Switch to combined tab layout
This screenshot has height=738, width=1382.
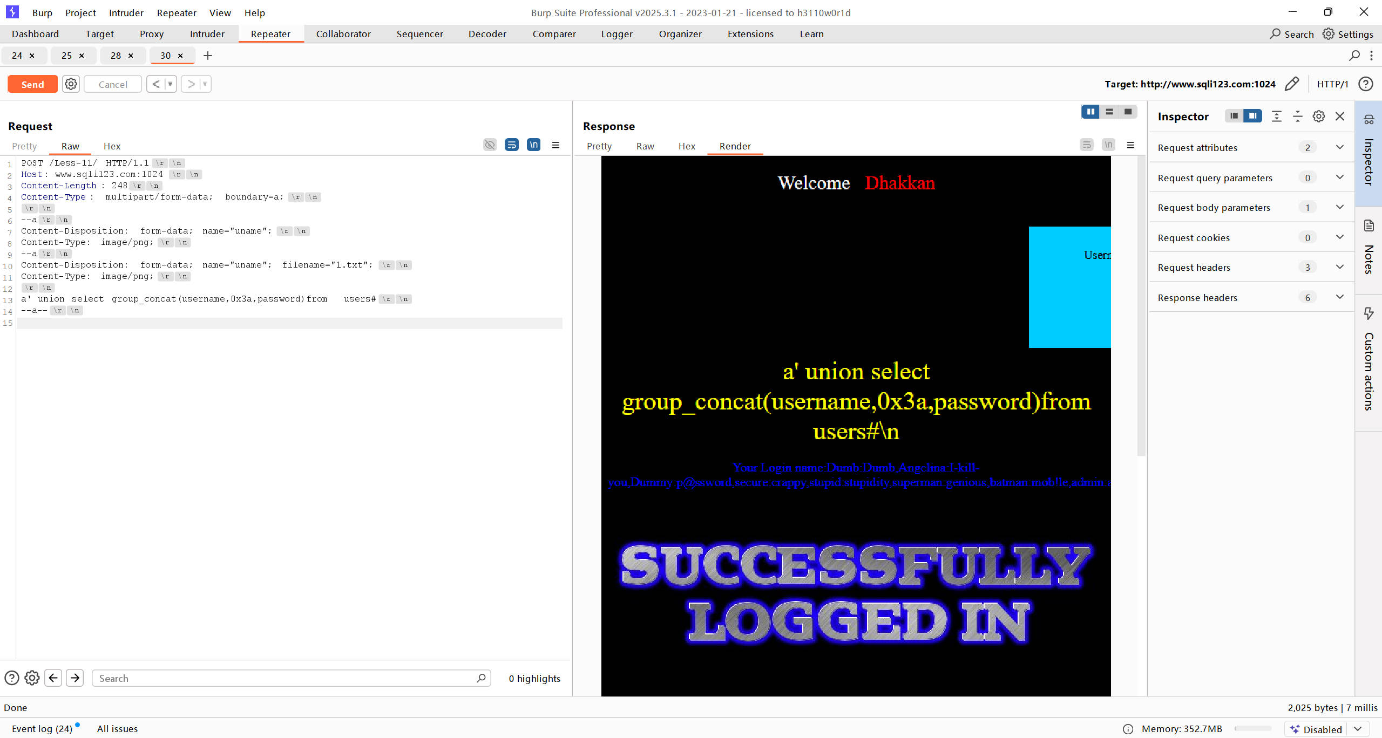tap(1128, 112)
